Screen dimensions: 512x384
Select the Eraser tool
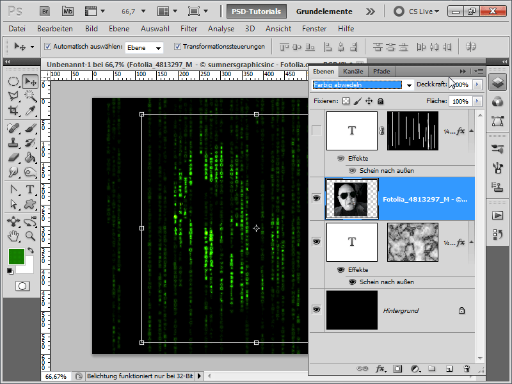[13, 157]
